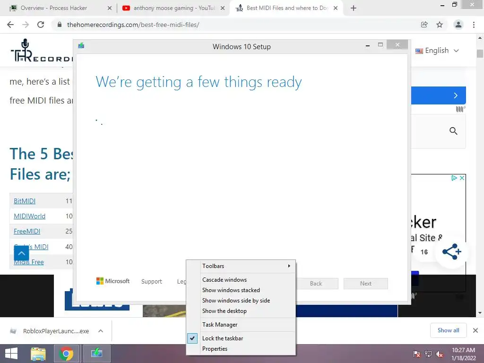The width and height of the screenshot is (484, 363).
Task: Open the English language dropdown
Action: pyautogui.click(x=437, y=51)
